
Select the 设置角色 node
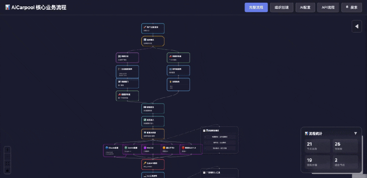coord(178,85)
